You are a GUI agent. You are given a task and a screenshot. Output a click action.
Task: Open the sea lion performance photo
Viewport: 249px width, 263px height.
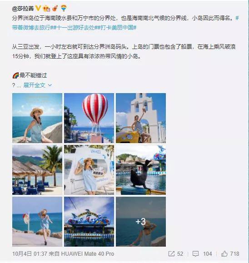point(141,170)
